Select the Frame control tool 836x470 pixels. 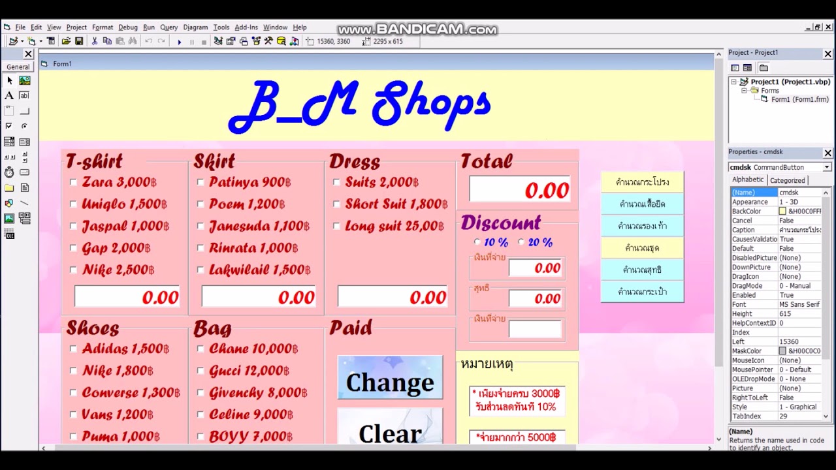coord(9,111)
